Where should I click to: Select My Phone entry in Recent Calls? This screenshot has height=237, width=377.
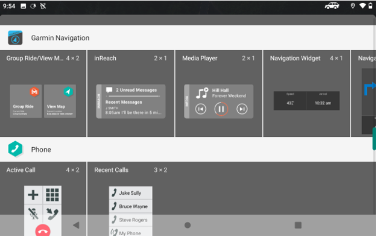[x=130, y=232]
